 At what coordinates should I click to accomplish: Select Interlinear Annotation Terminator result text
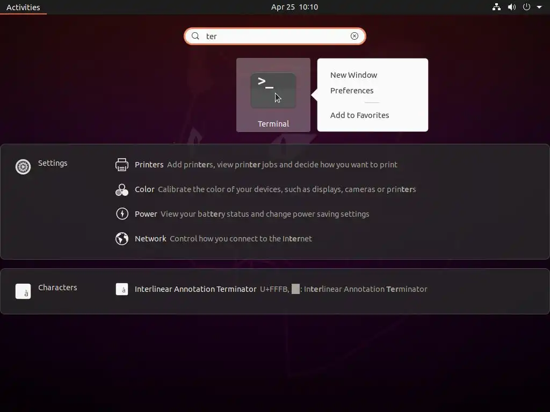coord(196,289)
